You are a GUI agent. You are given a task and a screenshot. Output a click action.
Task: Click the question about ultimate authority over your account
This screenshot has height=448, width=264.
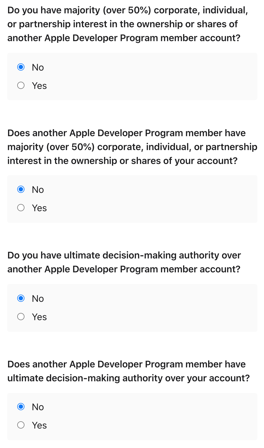pos(128,371)
